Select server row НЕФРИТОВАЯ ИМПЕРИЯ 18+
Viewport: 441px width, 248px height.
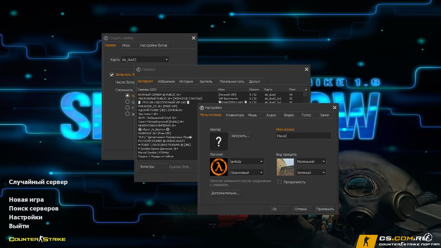[x=167, y=126]
